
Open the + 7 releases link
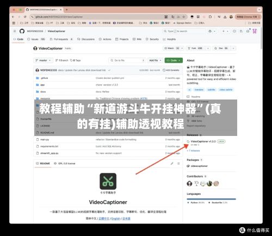tap(194, 151)
